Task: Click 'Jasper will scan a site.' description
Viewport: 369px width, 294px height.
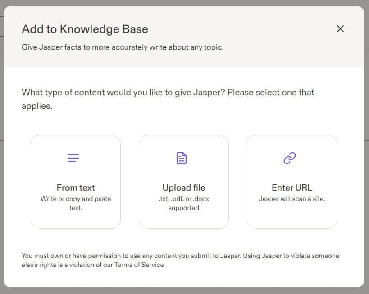Action: pos(292,199)
